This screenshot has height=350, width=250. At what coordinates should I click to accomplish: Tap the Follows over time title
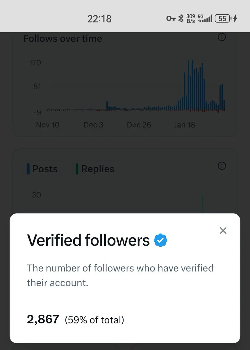63,38
